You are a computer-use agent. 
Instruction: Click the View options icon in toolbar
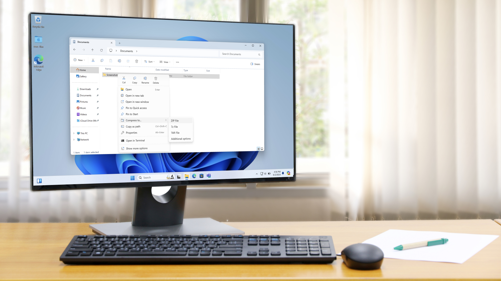point(165,62)
